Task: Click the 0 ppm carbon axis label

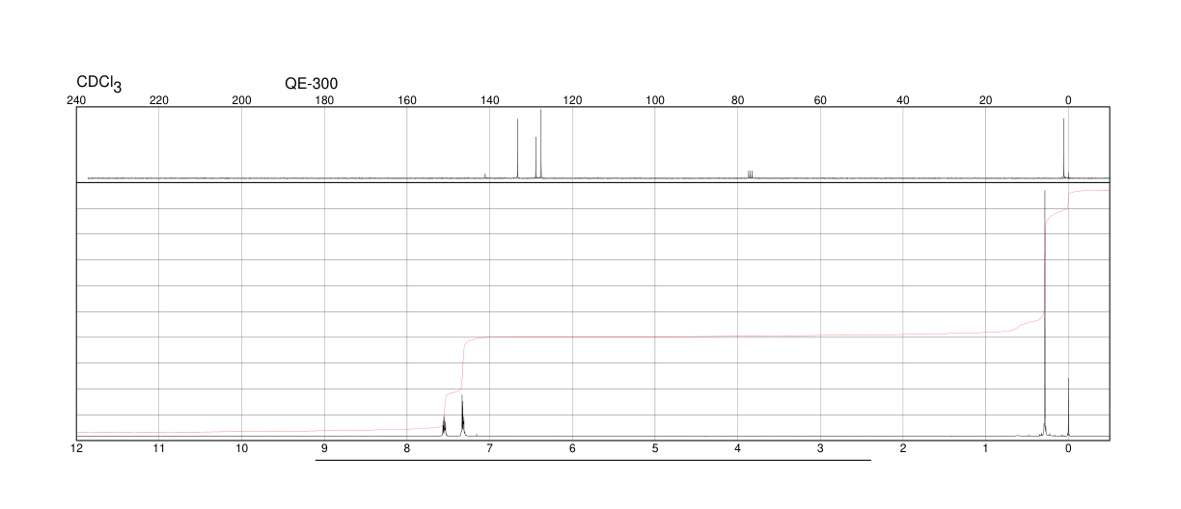Action: click(x=1068, y=100)
